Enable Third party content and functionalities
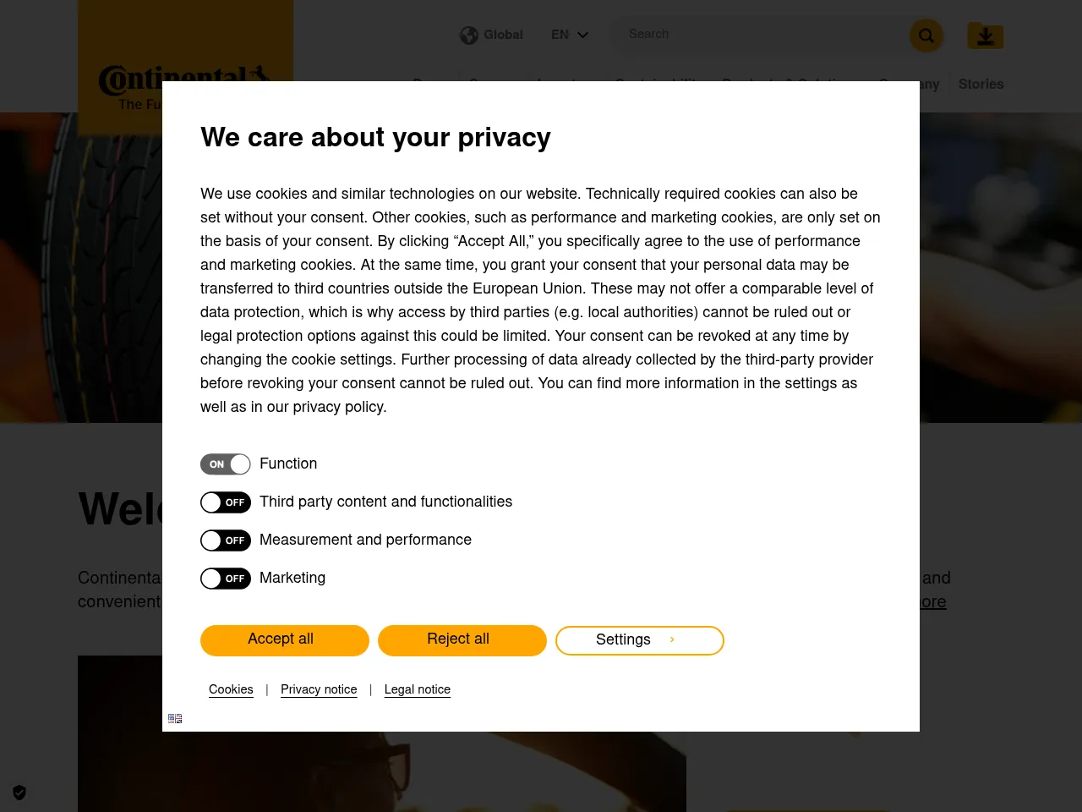The height and width of the screenshot is (812, 1082). 225,502
